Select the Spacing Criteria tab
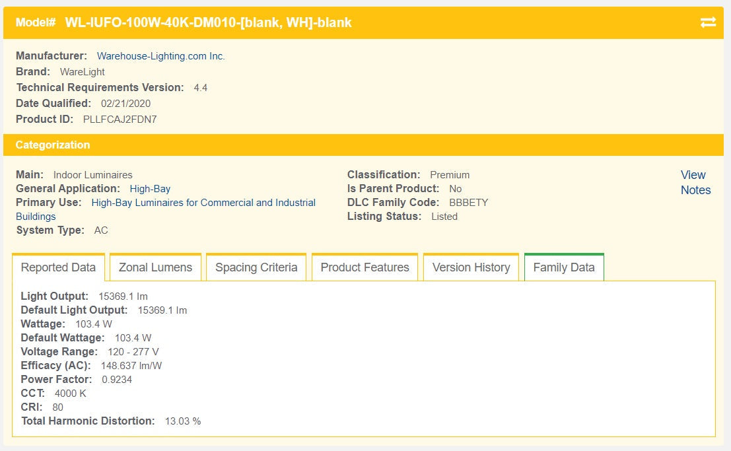 coord(256,267)
